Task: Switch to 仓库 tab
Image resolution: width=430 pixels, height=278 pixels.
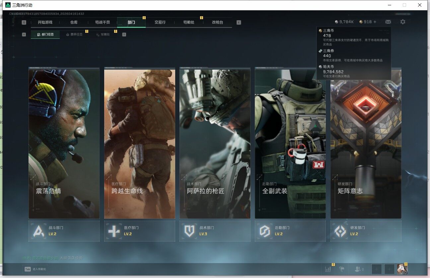Action: [x=74, y=22]
